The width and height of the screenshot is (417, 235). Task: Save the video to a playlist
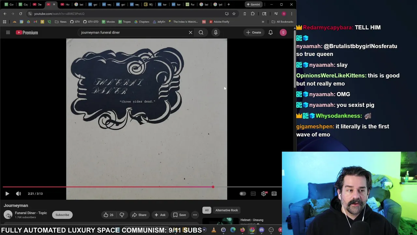point(180,215)
